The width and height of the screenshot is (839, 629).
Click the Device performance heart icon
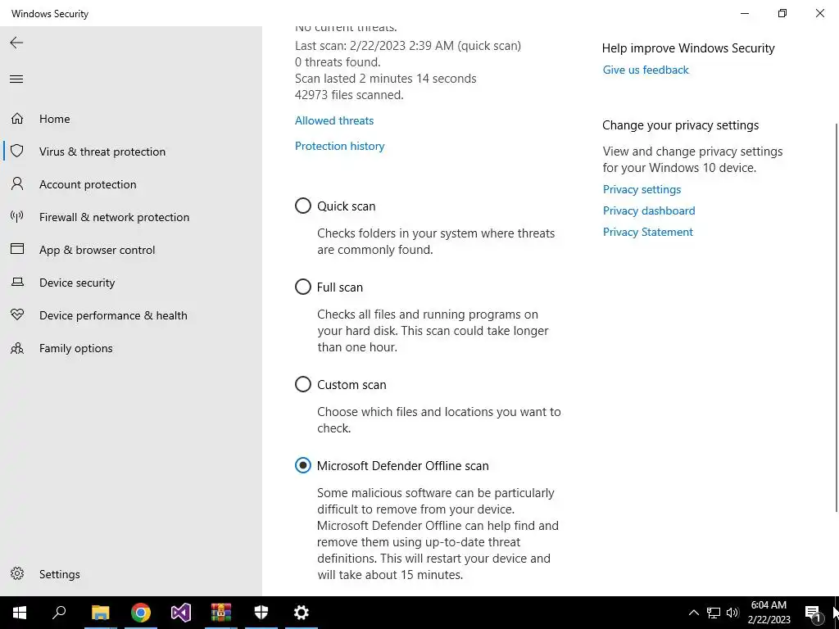17,314
